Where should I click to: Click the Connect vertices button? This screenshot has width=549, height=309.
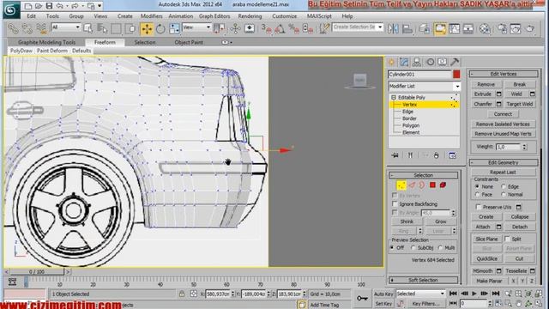tap(503, 114)
